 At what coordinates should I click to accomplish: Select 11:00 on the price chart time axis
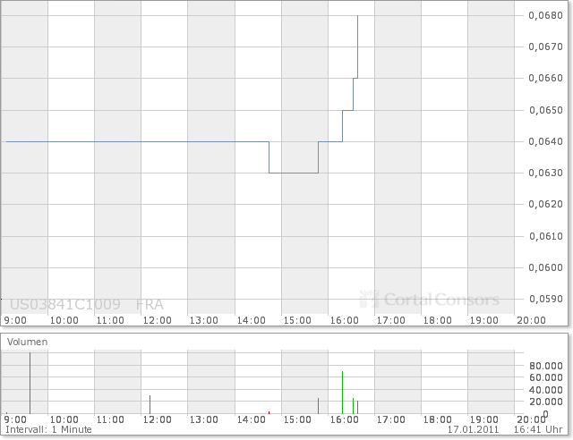tap(110, 320)
